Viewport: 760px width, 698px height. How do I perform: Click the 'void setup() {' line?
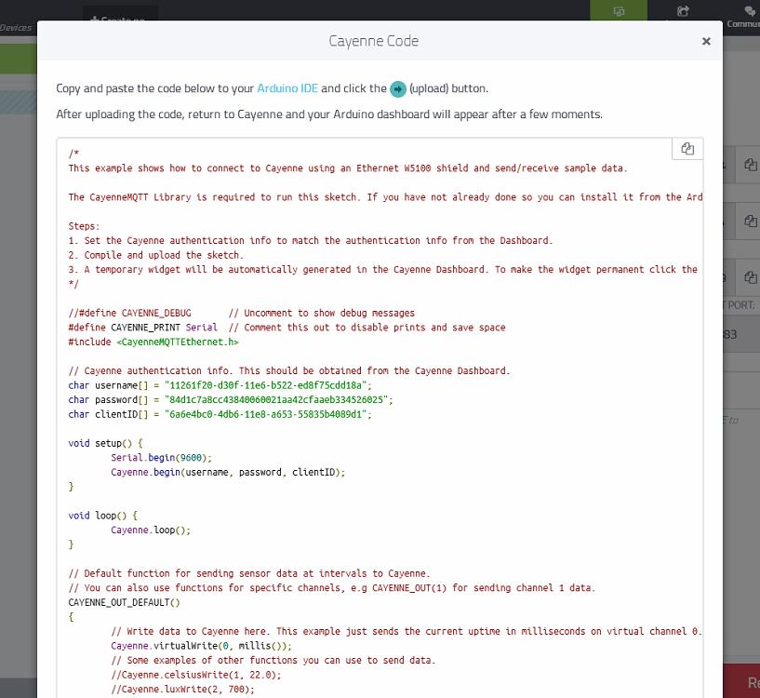tap(106, 443)
